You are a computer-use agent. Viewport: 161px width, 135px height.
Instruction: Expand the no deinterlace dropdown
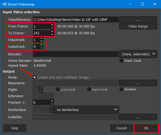87,110
